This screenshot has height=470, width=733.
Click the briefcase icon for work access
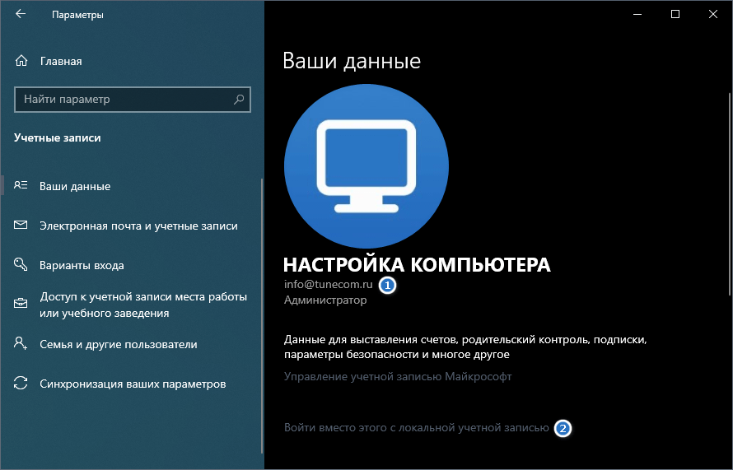click(21, 304)
